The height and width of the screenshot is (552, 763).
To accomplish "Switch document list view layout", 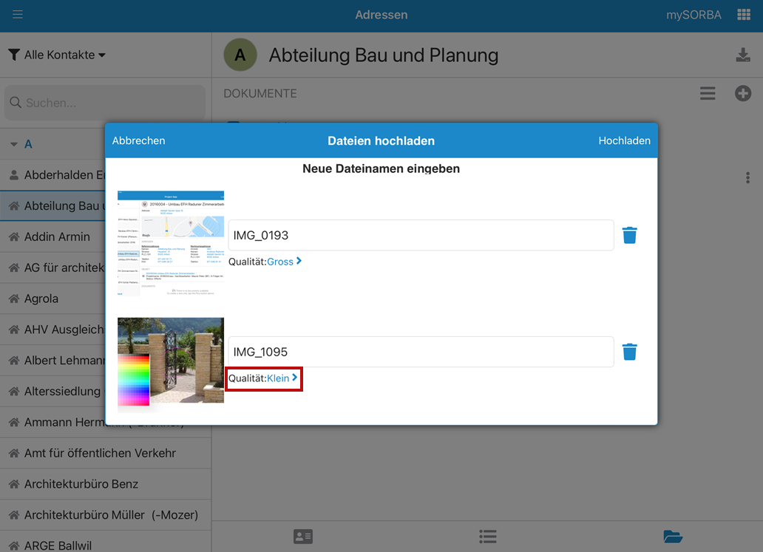I will tap(708, 93).
